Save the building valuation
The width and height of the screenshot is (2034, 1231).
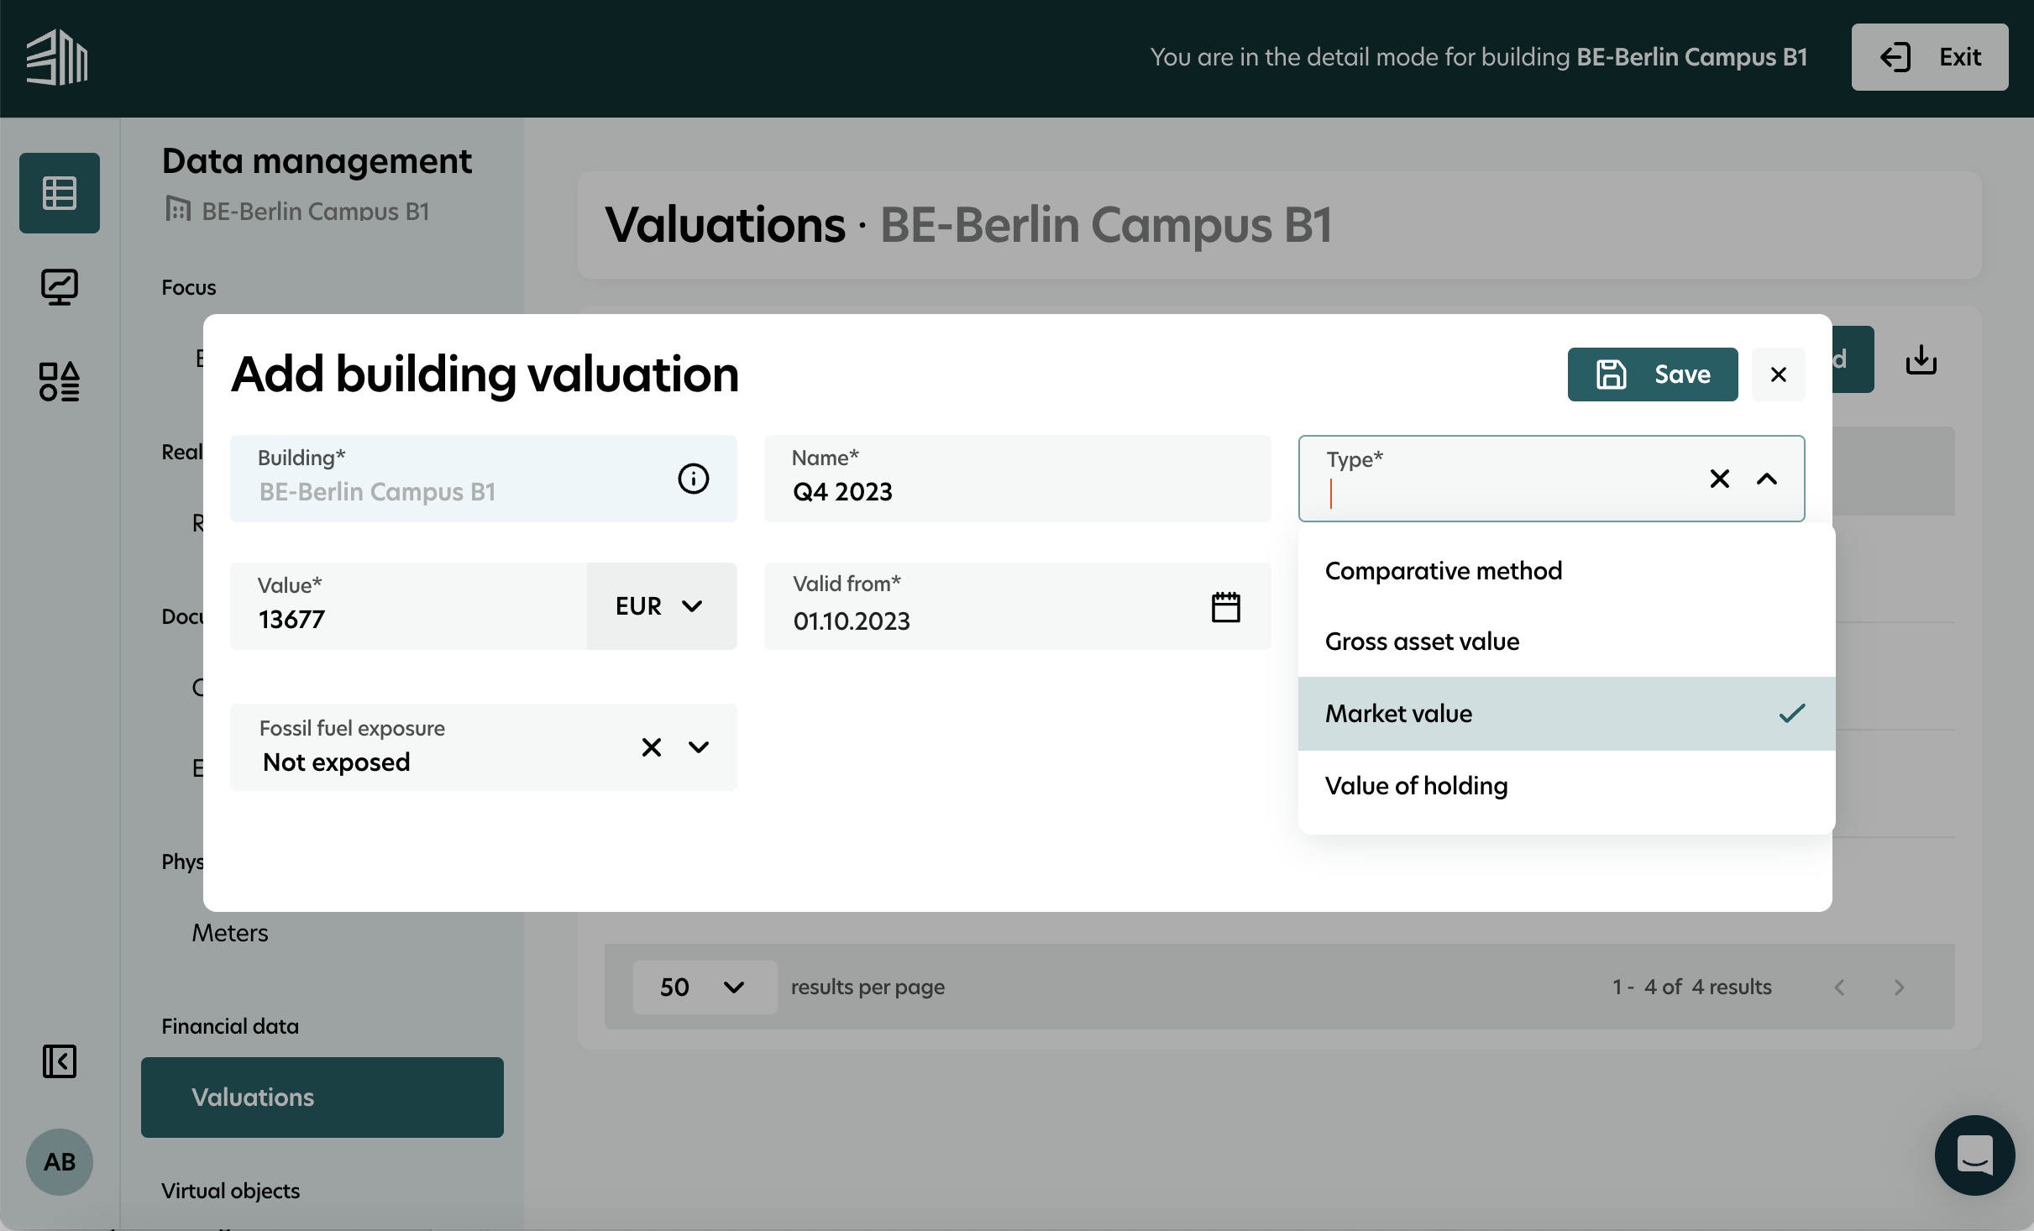click(x=1653, y=375)
